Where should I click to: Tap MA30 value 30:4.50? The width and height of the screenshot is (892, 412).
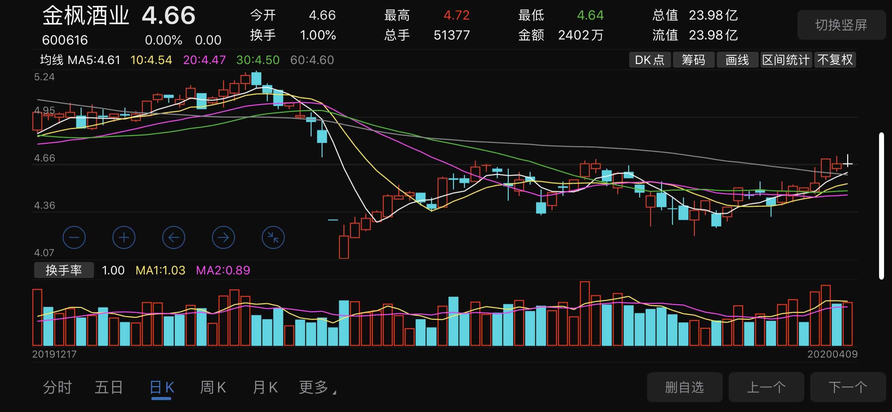258,60
